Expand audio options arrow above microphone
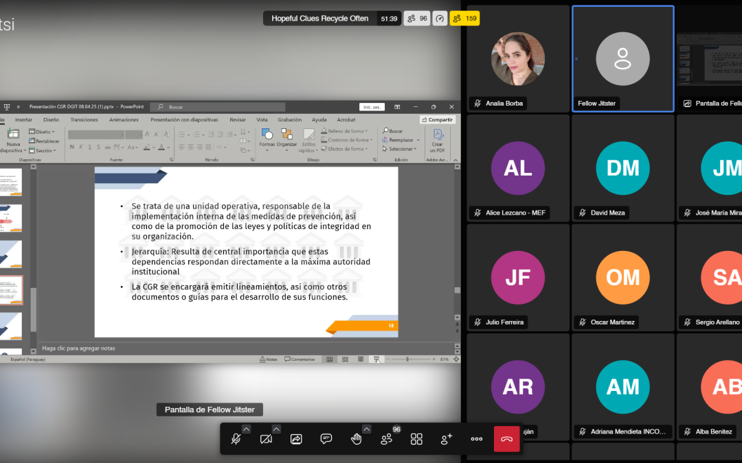This screenshot has width=742, height=463. pos(246,429)
